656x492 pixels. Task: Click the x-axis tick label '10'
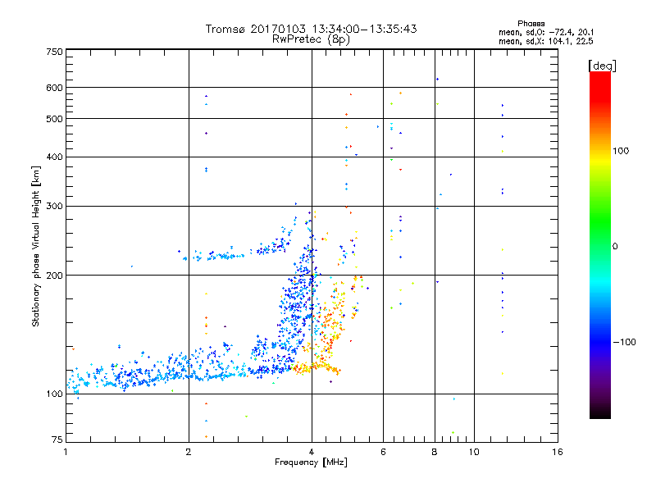[474, 452]
